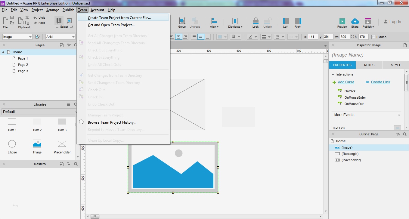Toggle the Left panel view
This screenshot has width=409, height=219.
(x=286, y=23)
